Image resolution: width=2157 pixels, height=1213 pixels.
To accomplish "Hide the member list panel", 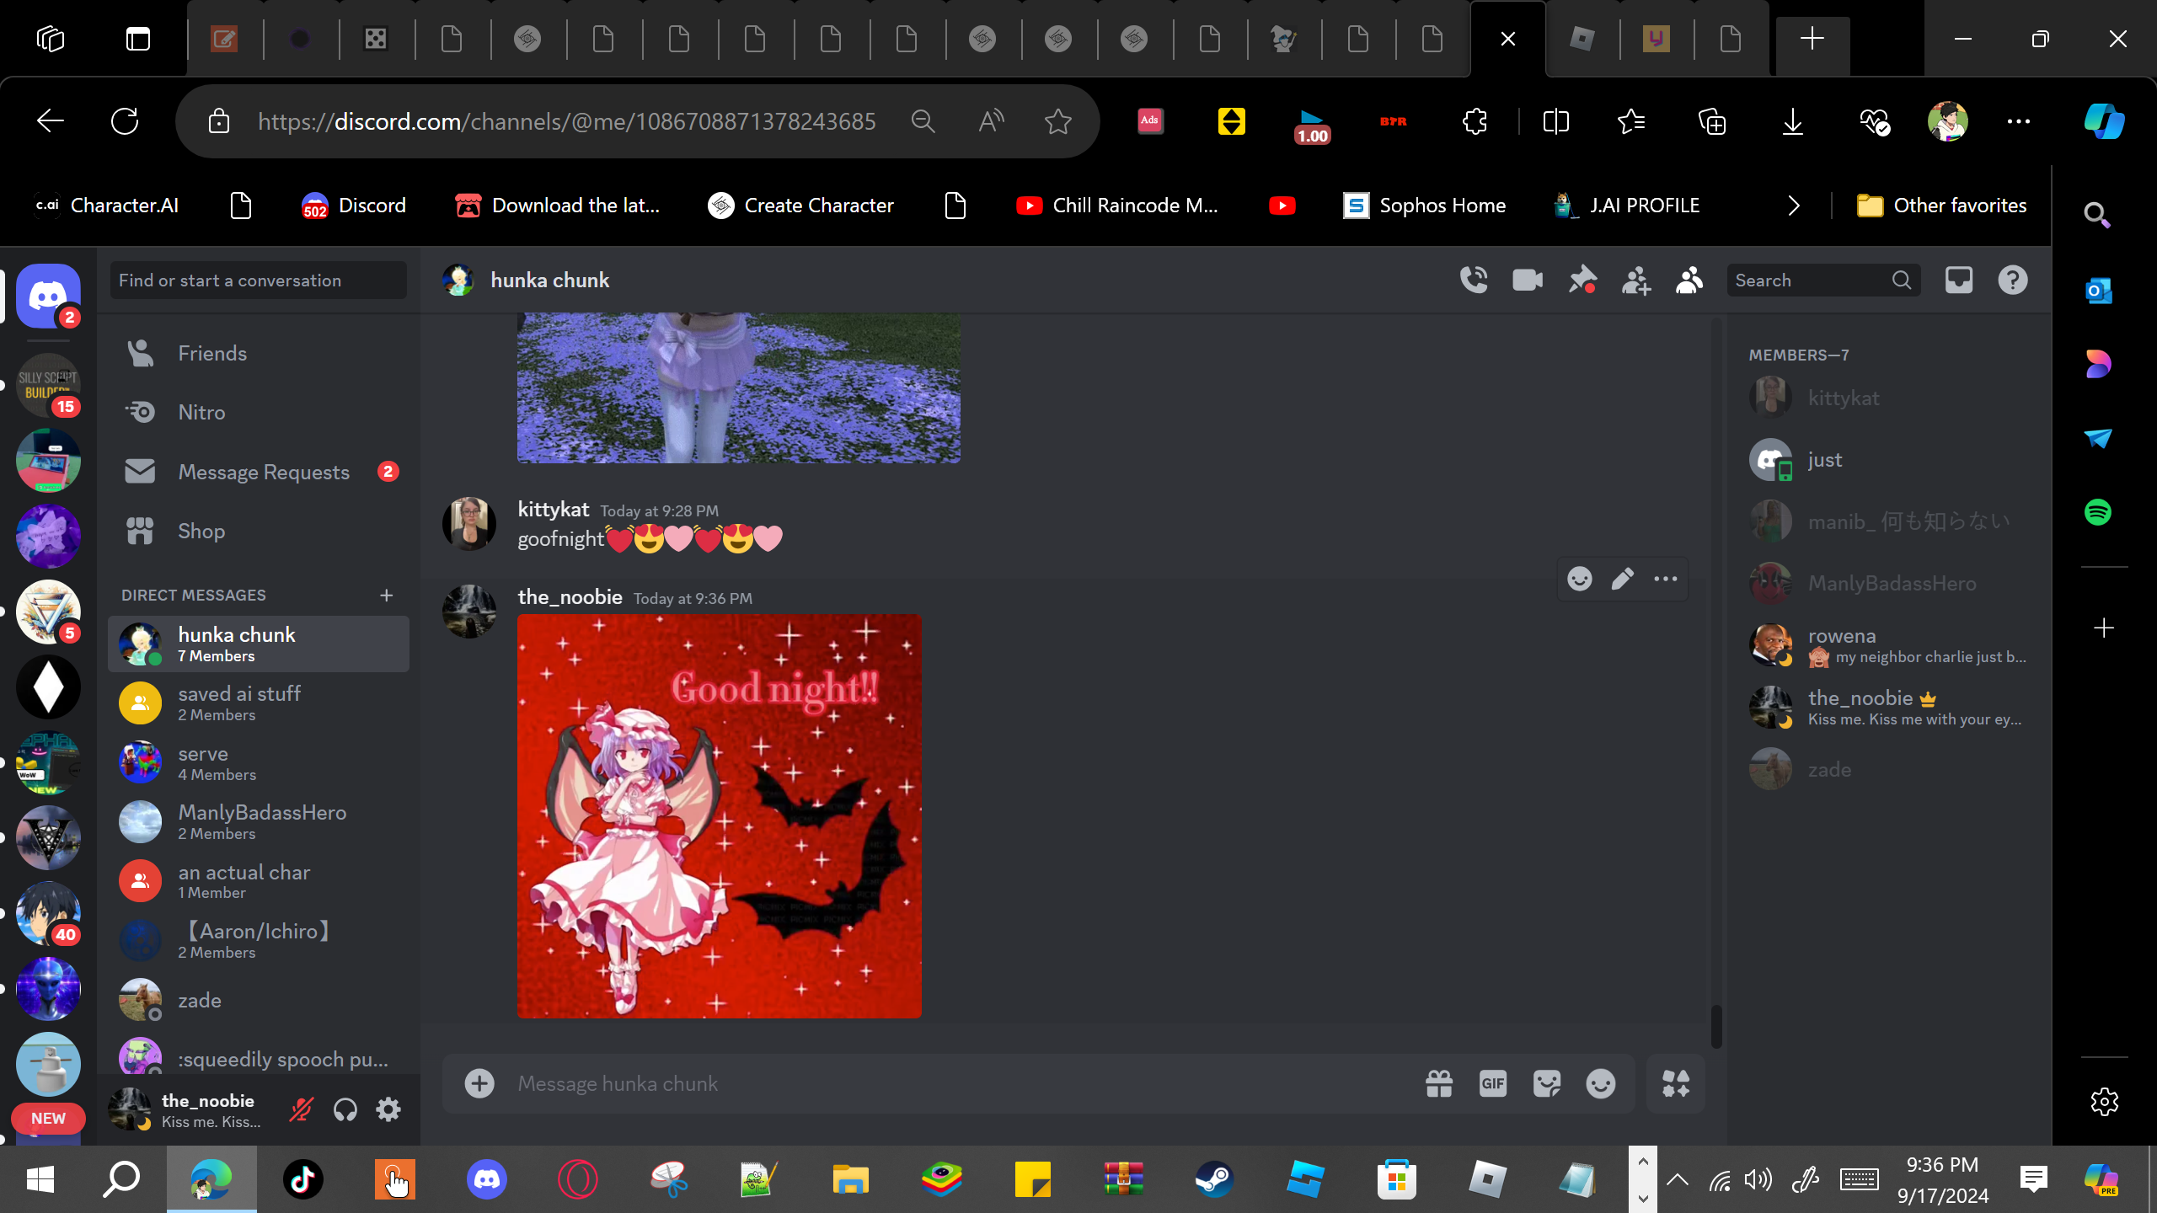I will pyautogui.click(x=1689, y=280).
